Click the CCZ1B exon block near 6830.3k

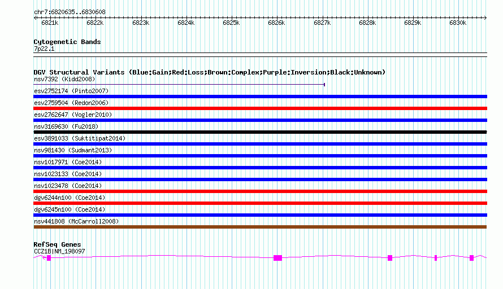(471, 258)
